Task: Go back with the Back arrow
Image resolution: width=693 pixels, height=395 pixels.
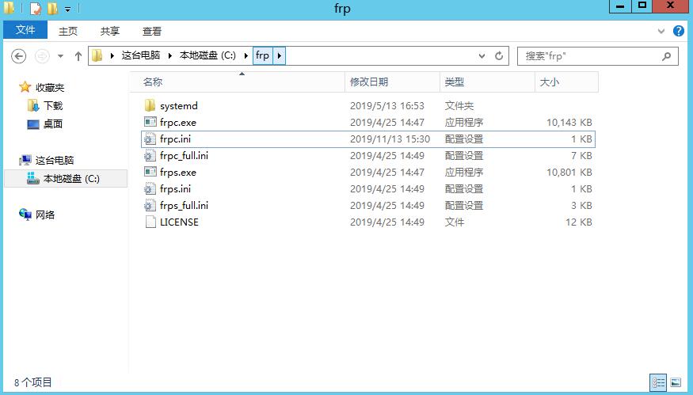Action: (x=18, y=56)
